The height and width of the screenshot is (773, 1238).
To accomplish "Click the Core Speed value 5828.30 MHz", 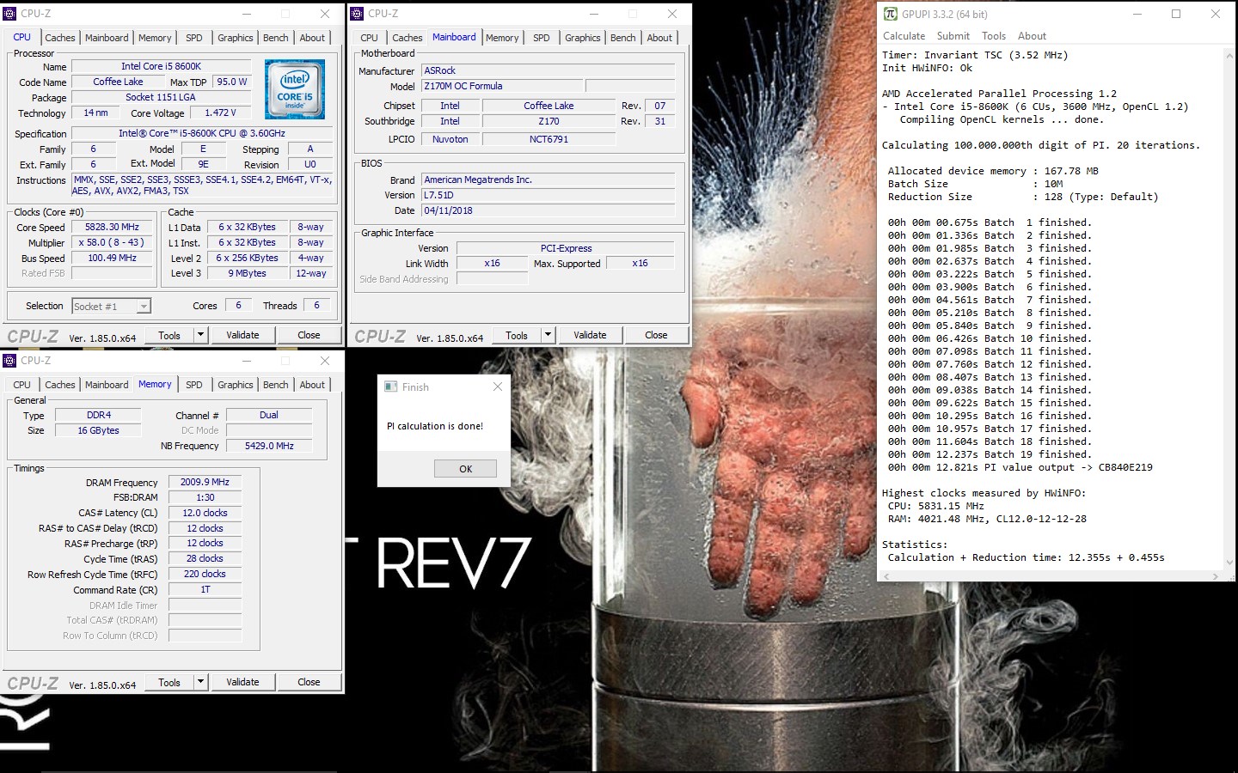I will [113, 227].
